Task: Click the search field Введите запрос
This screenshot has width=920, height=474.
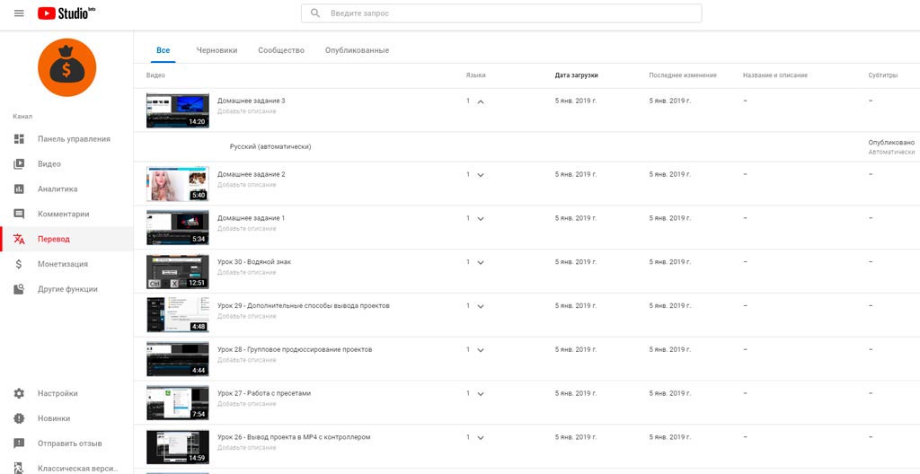Action: point(512,13)
